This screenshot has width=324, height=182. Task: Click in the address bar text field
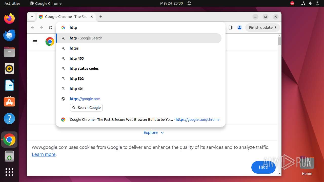[x=146, y=28]
